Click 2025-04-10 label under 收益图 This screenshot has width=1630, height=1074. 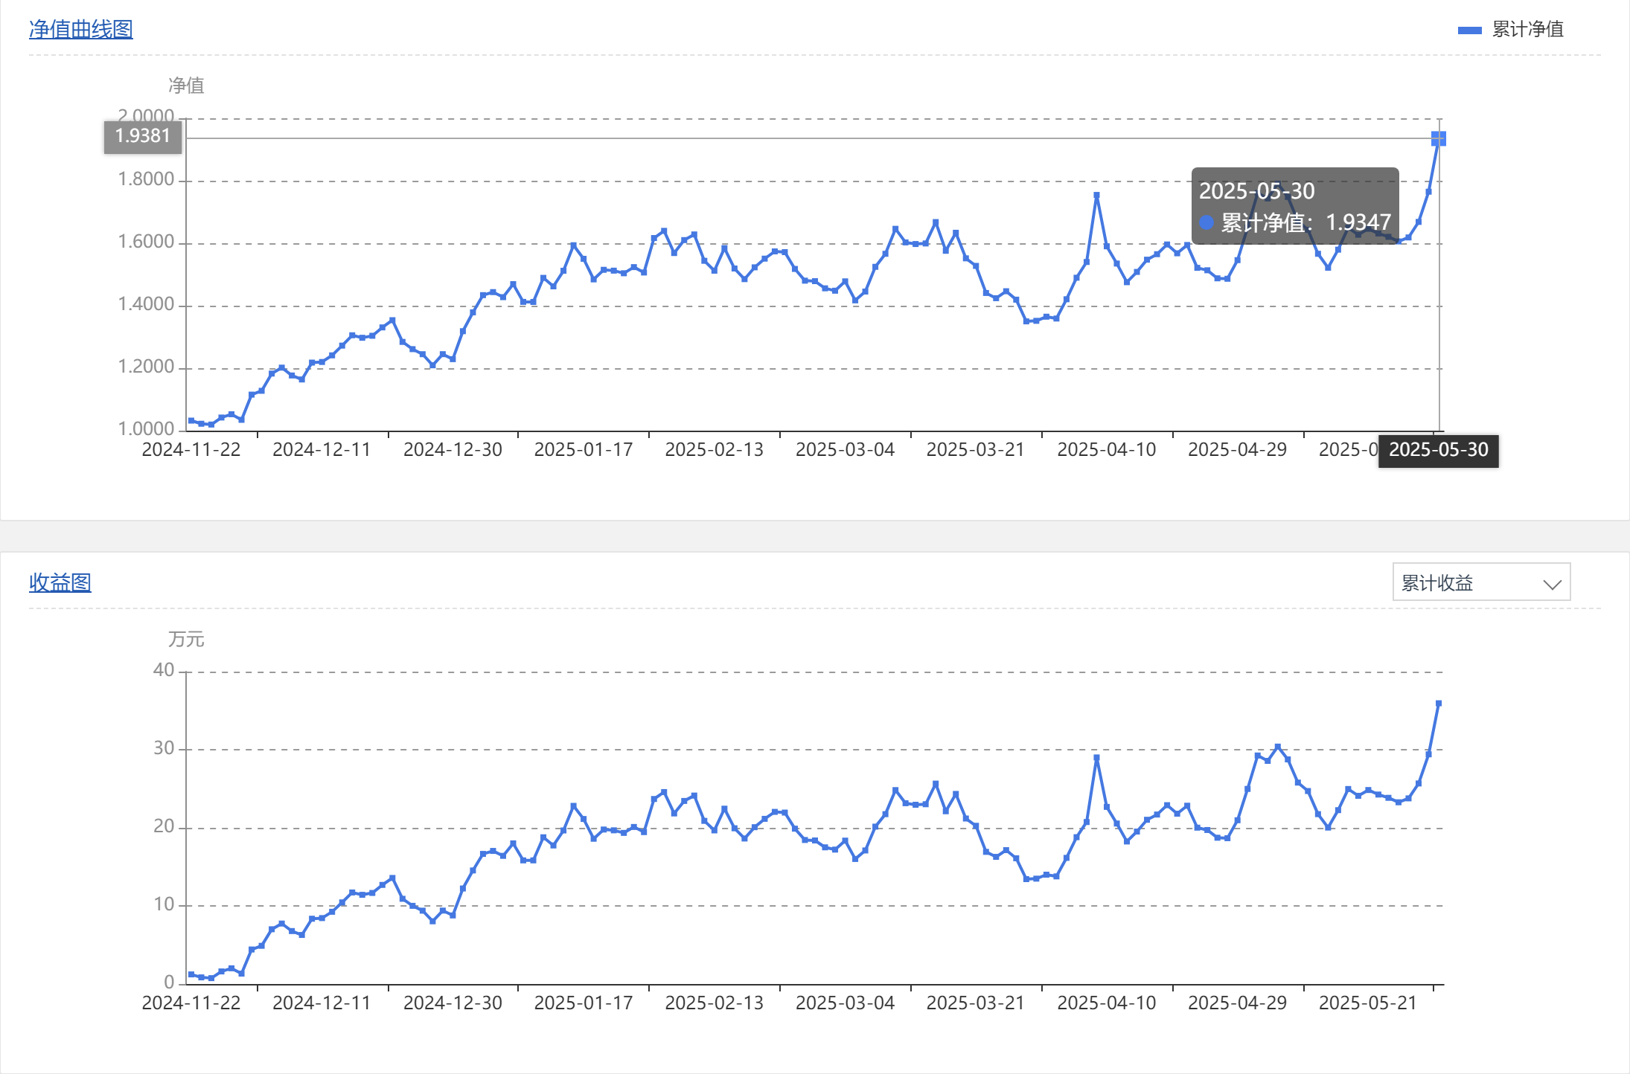[1106, 1003]
